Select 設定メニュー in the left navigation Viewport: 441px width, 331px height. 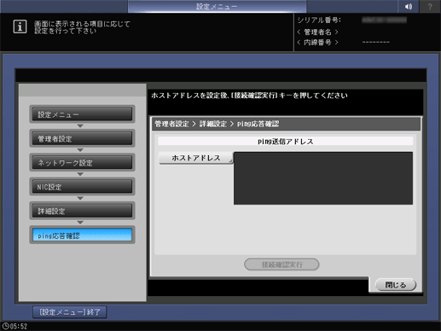[x=82, y=114]
